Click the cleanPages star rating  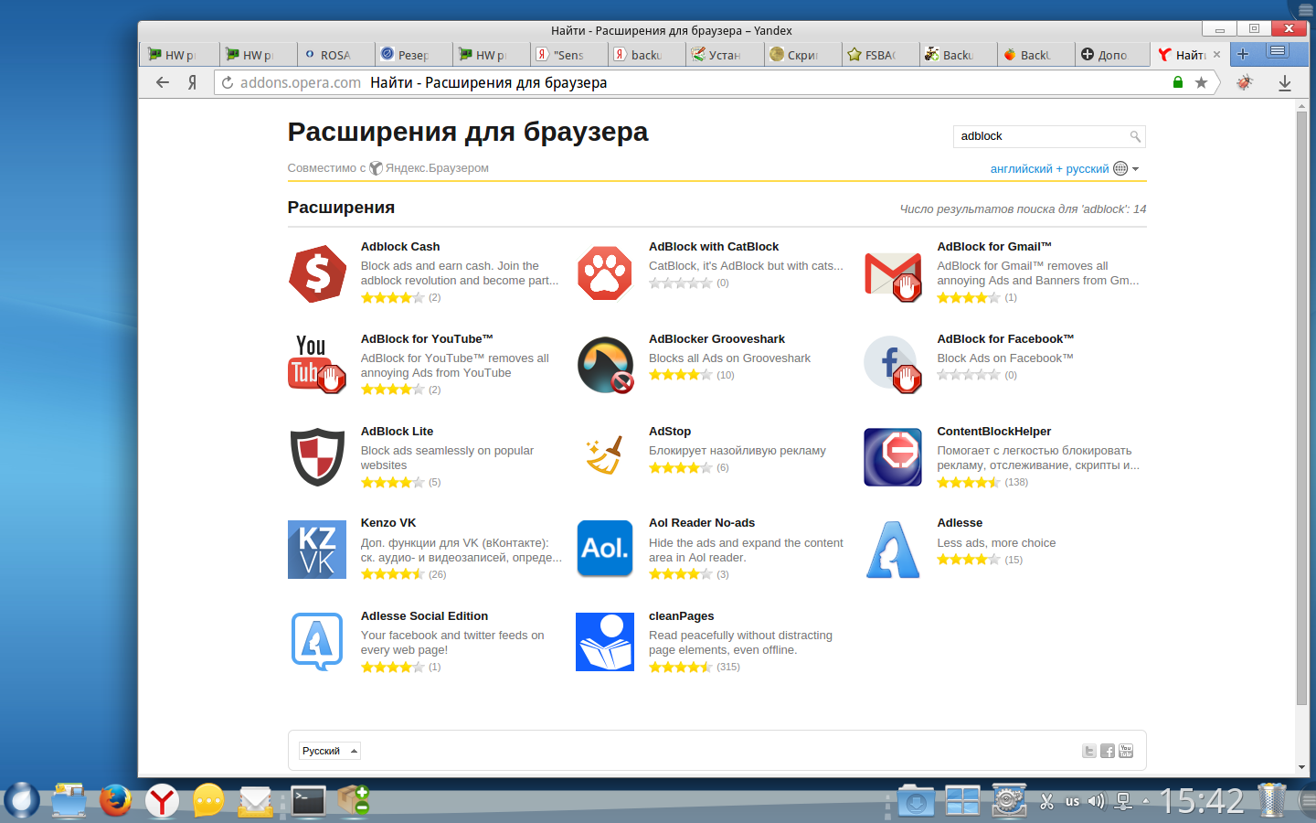pos(681,667)
